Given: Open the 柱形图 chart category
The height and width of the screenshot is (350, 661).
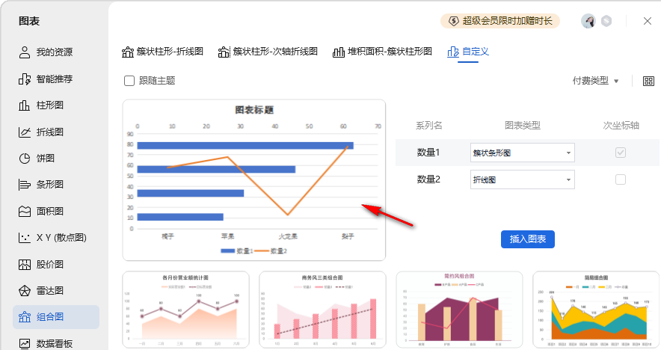Looking at the screenshot, I should (50, 105).
